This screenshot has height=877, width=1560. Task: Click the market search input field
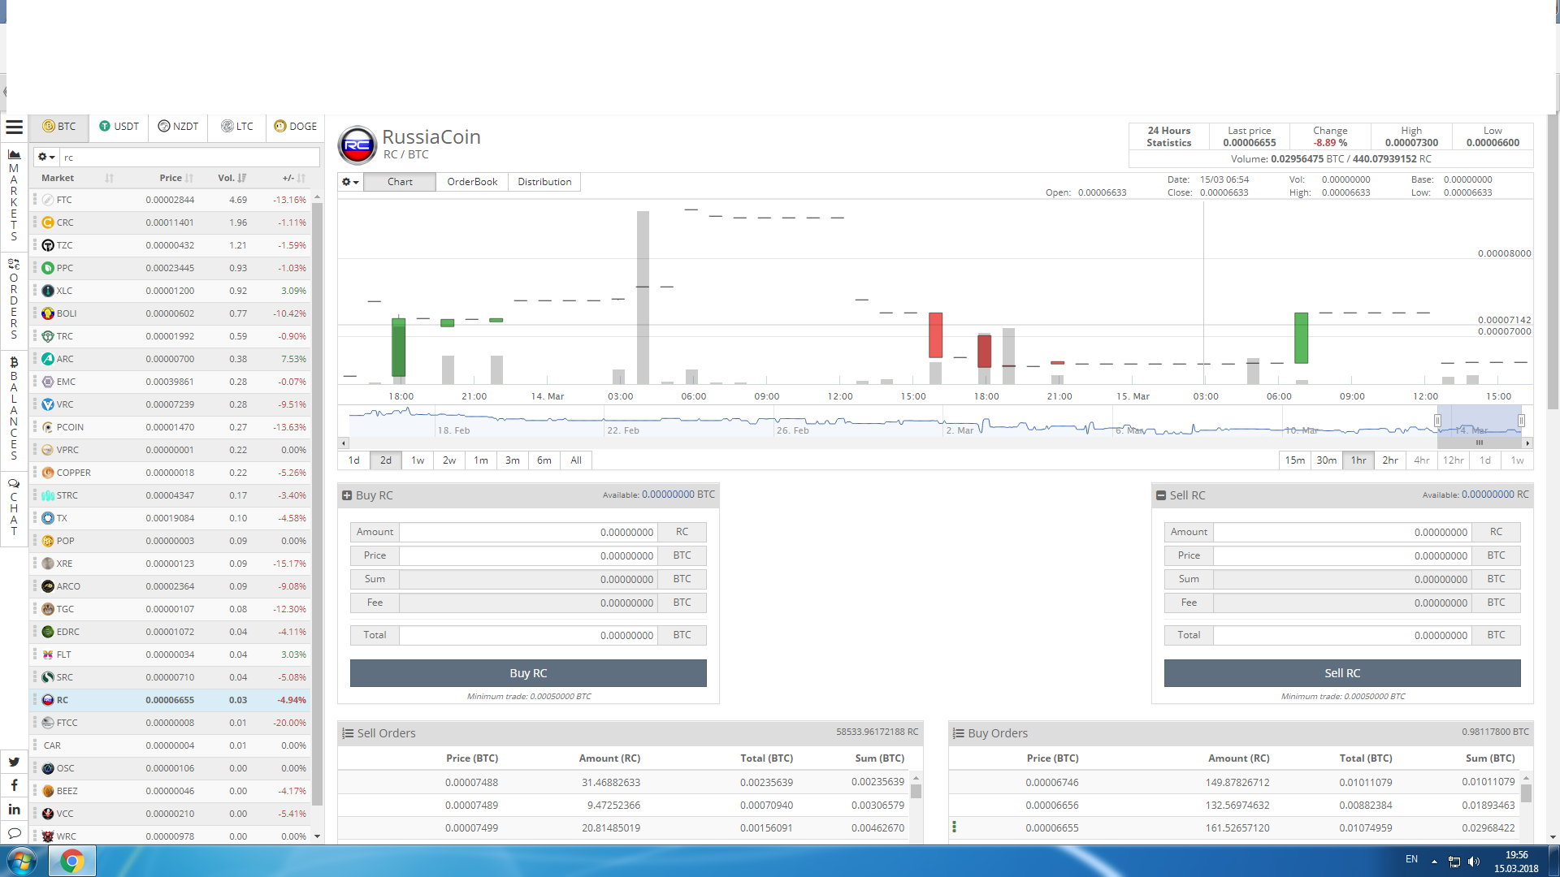coord(188,158)
